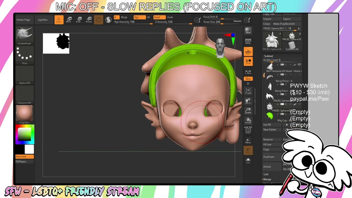Viewport: 352px width, 198px height.
Task: Toggle eye visibility on Mer Fantasia head subtool
Action: tap(299, 65)
